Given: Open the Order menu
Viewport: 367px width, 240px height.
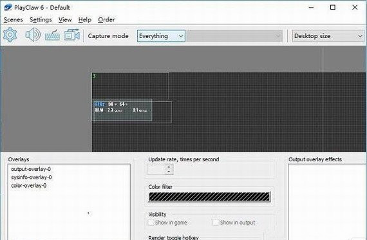Looking at the screenshot, I should (106, 20).
